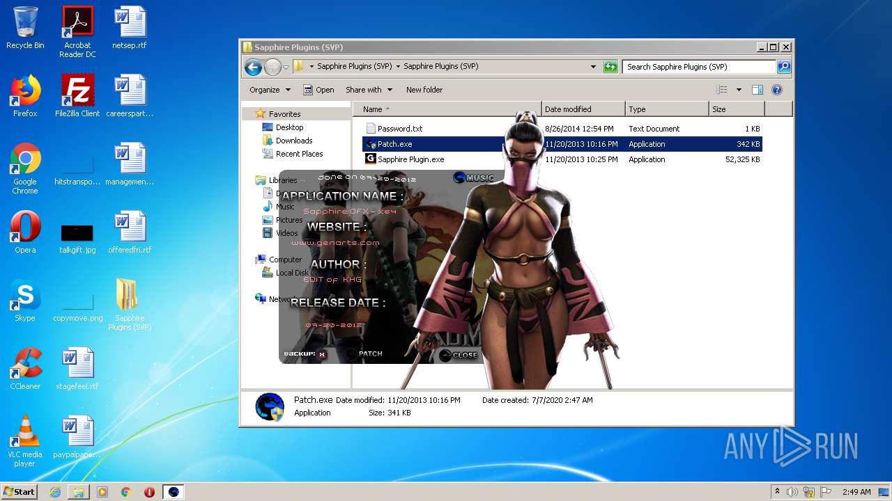This screenshot has width=892, height=501.
Task: Toggle the MUSIC button in patcher
Action: pos(473,177)
